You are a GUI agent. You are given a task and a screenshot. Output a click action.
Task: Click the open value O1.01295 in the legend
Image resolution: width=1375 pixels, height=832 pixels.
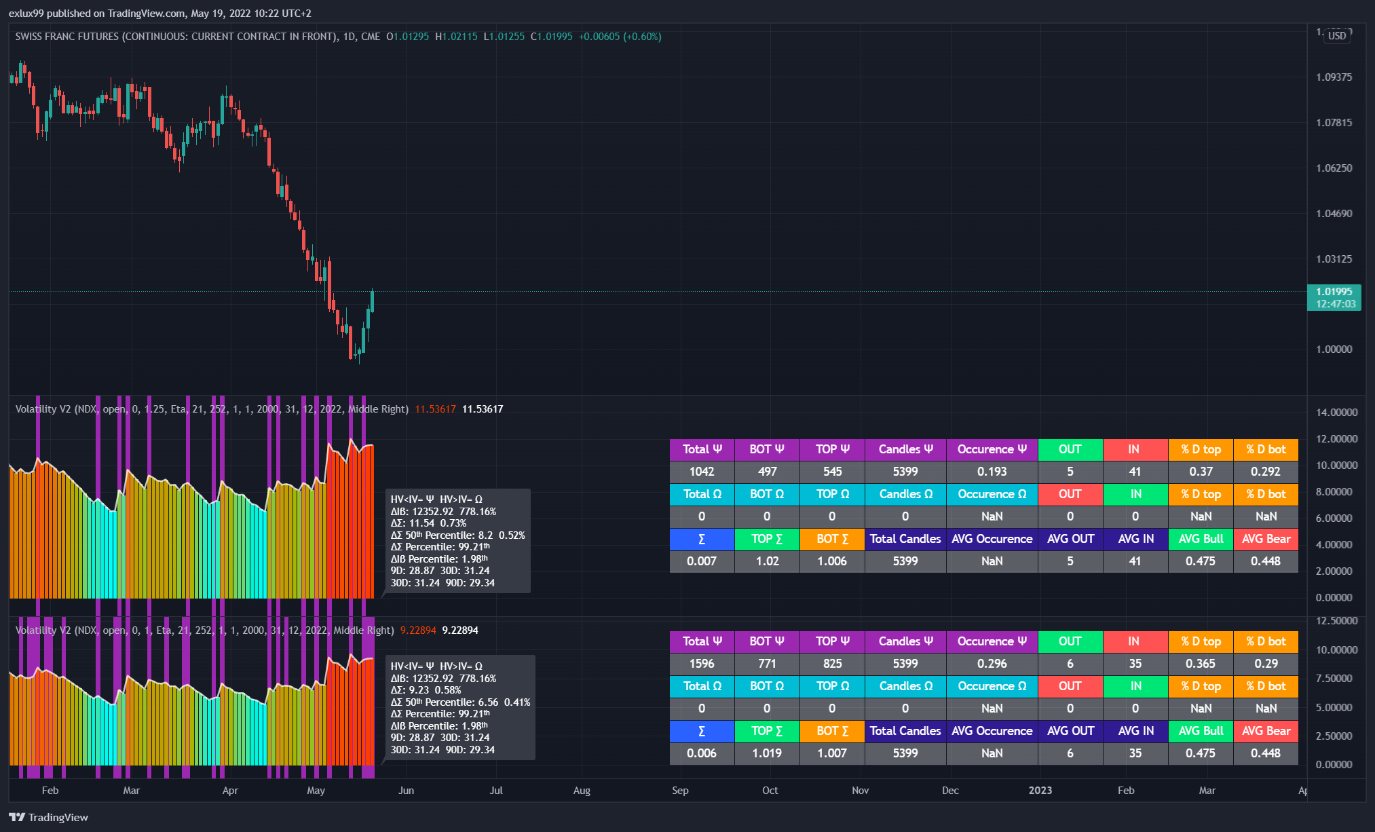407,37
